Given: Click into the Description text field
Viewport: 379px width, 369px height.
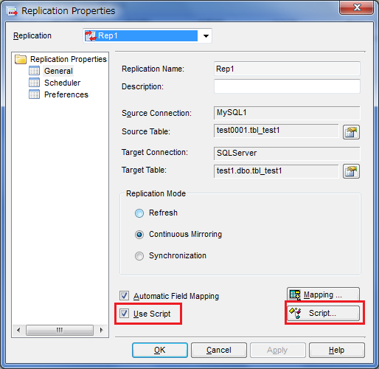Looking at the screenshot, I should coord(287,86).
